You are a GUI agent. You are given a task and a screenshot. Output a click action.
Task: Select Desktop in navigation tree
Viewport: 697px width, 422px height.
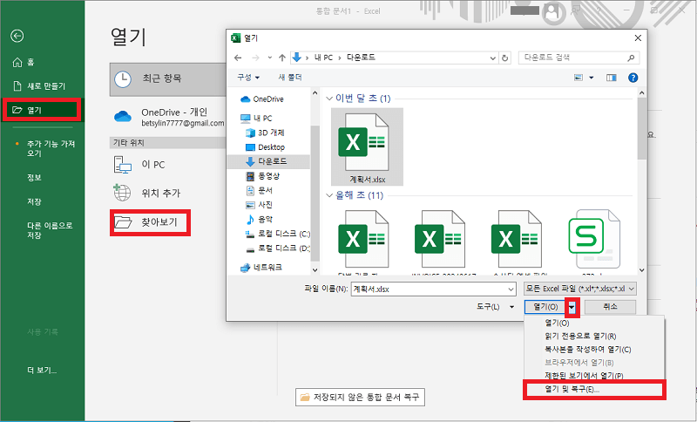coord(265,147)
